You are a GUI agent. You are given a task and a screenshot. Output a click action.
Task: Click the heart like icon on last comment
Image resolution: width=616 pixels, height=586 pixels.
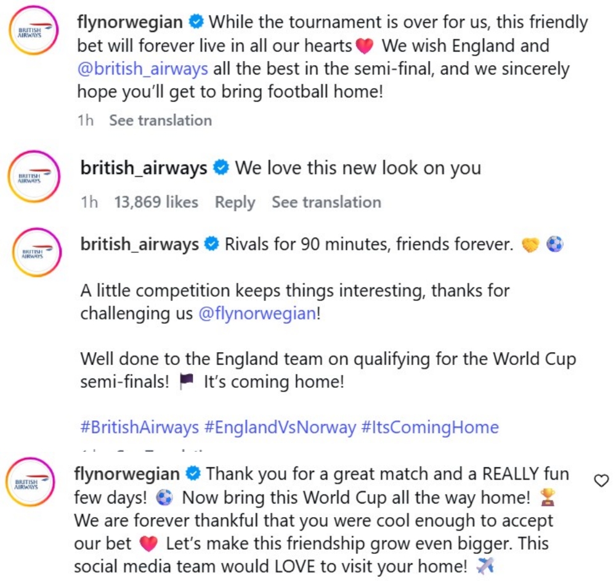pyautogui.click(x=601, y=481)
